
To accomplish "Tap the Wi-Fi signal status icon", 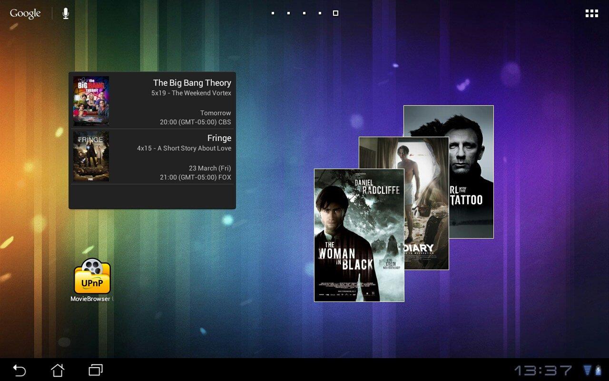I will (588, 370).
